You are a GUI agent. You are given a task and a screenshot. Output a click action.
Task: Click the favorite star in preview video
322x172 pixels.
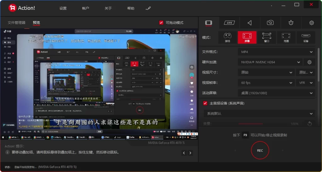[192, 101]
